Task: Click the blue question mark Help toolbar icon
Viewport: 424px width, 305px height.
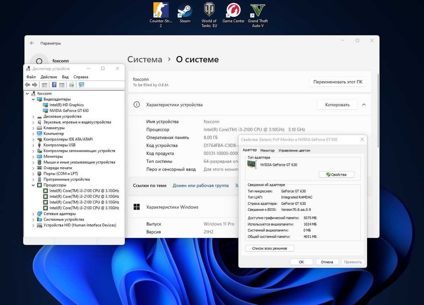Action: click(54, 85)
